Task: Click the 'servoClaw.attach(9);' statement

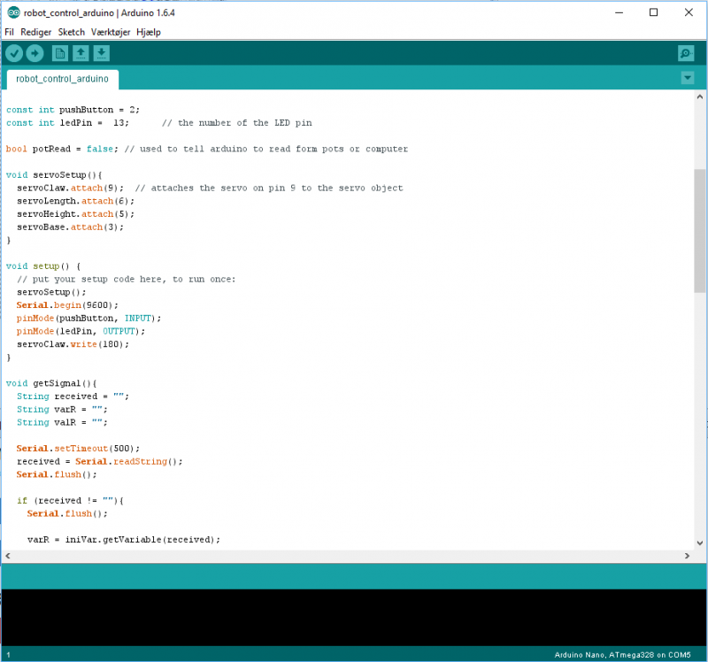Action: (70, 188)
